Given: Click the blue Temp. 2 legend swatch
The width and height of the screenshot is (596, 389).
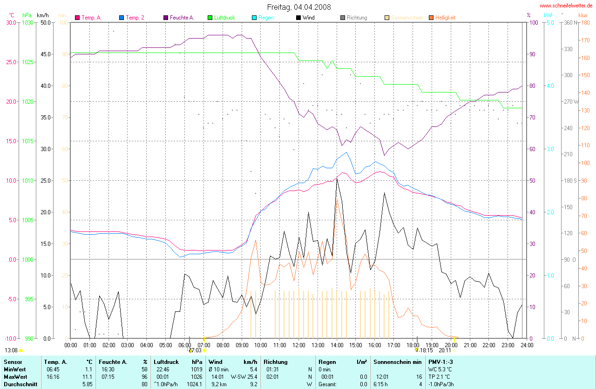Looking at the screenshot, I should click(122, 18).
